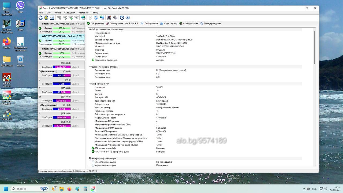Switch to the 'Журнал (Log)' tab

point(169,24)
